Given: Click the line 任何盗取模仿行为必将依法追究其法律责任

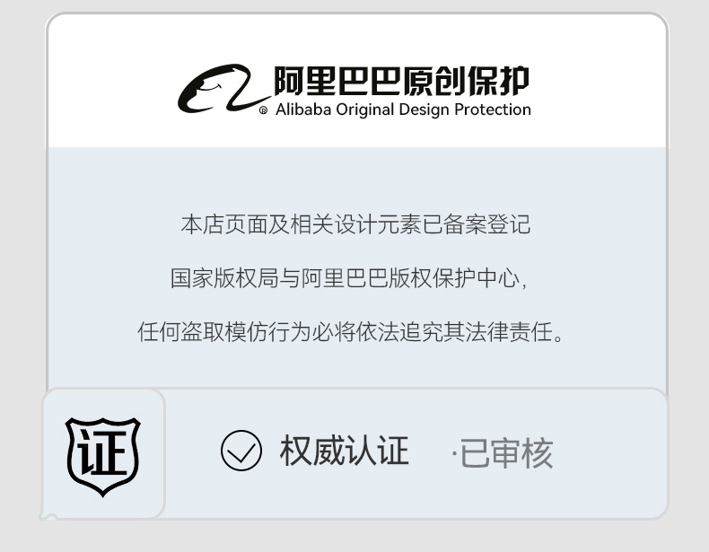Looking at the screenshot, I should (x=350, y=332).
